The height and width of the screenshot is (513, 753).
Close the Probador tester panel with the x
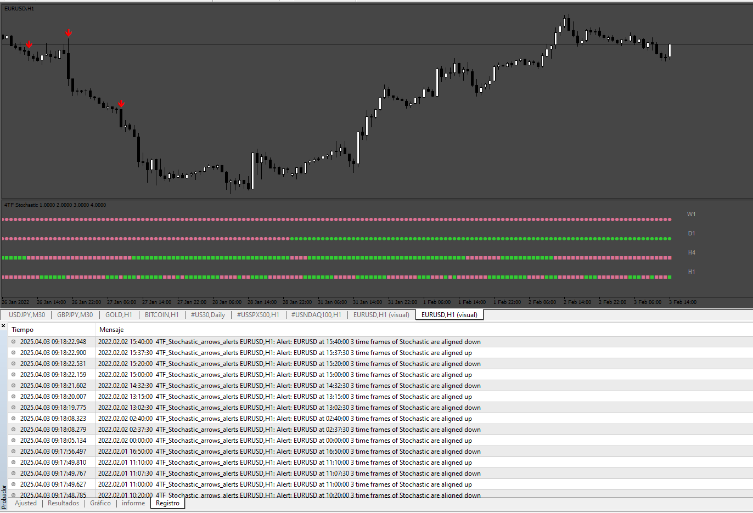tap(3, 326)
